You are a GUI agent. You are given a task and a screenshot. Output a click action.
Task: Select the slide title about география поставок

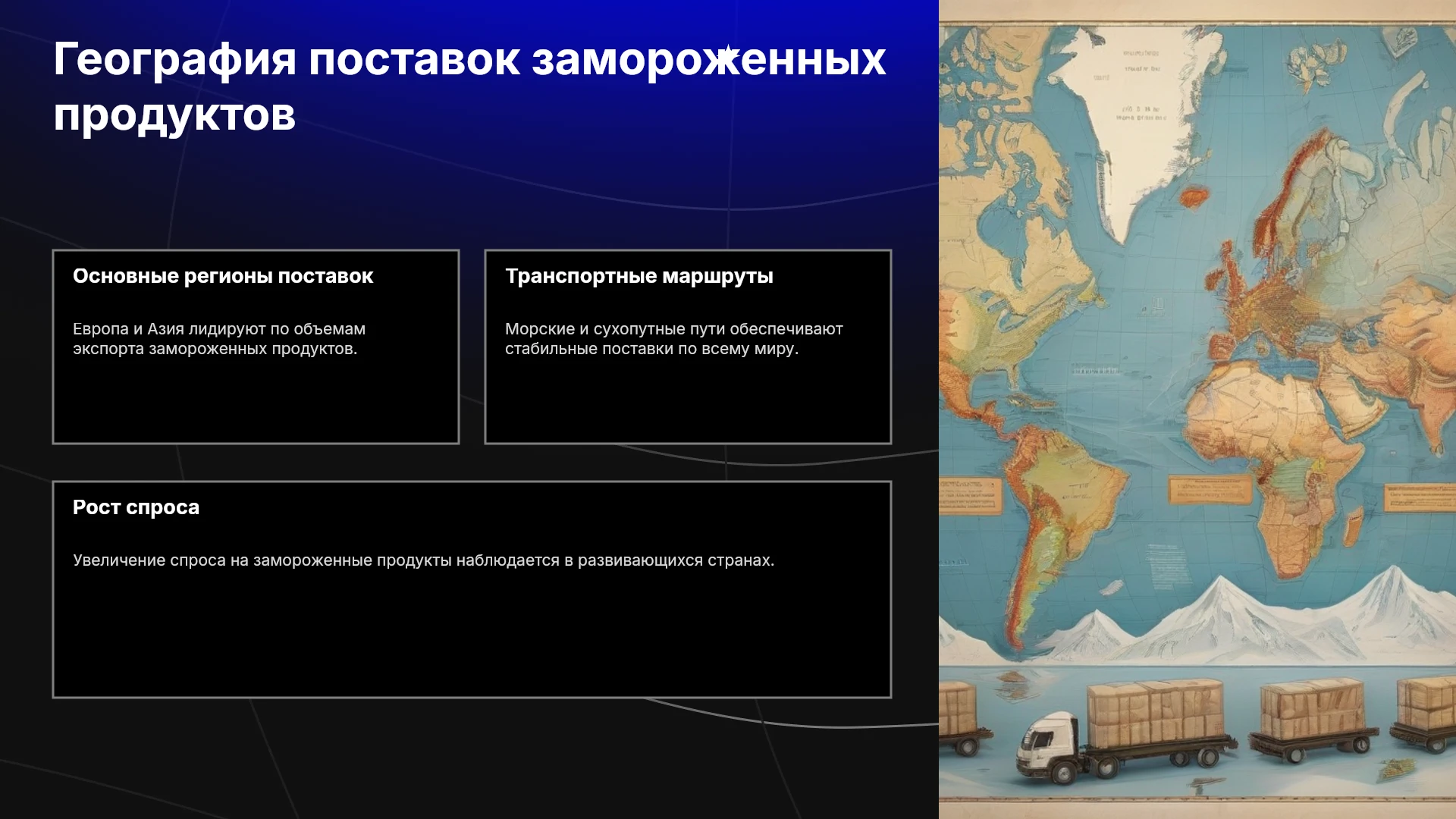point(469,86)
